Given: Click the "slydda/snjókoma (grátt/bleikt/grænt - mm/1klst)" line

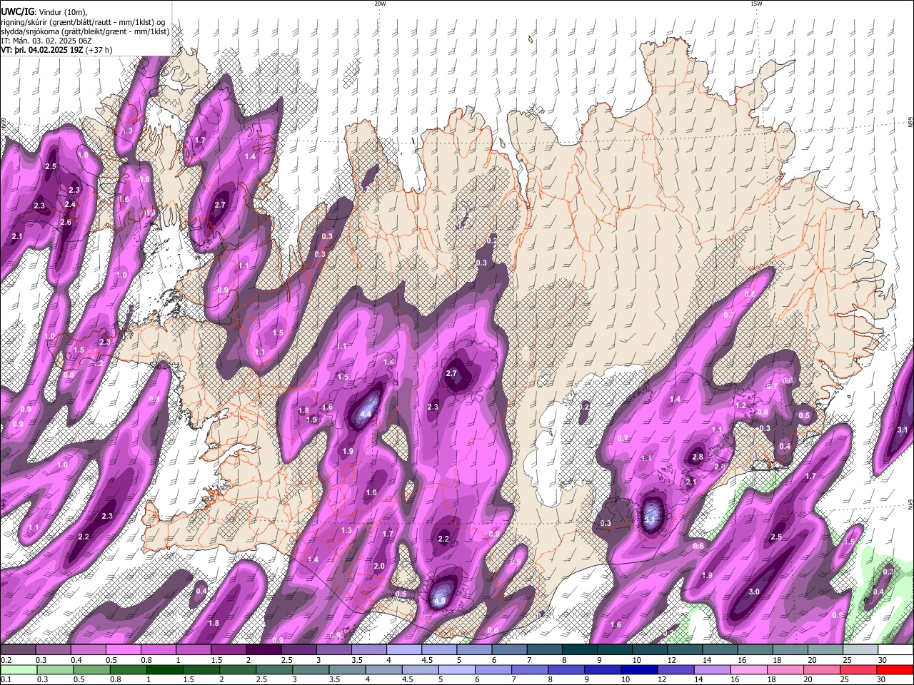Looking at the screenshot, I should 85,31.
